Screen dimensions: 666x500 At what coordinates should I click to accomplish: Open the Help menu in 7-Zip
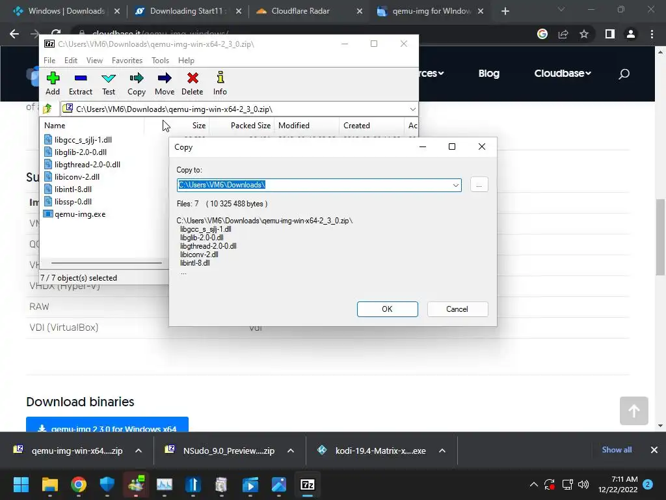186,61
